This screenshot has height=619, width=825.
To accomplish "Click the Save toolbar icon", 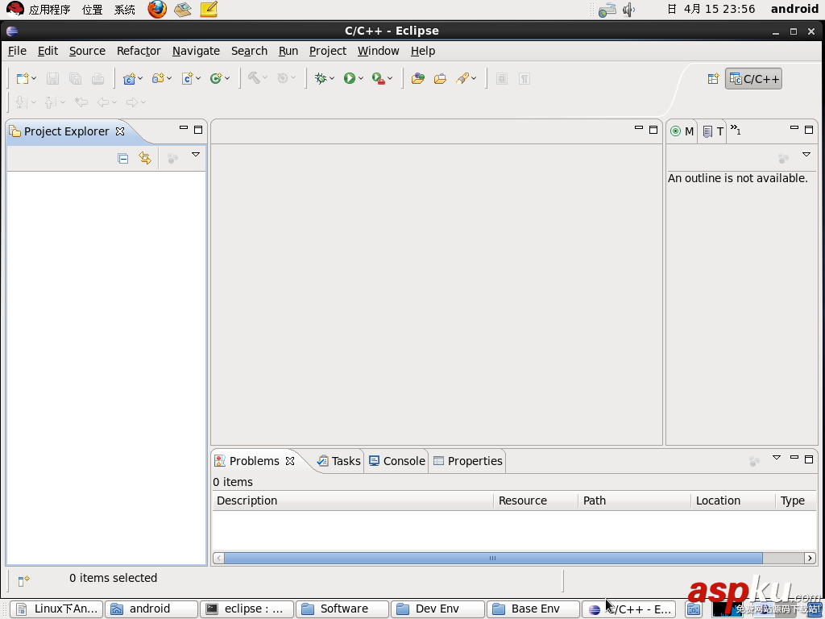I will 52,78.
